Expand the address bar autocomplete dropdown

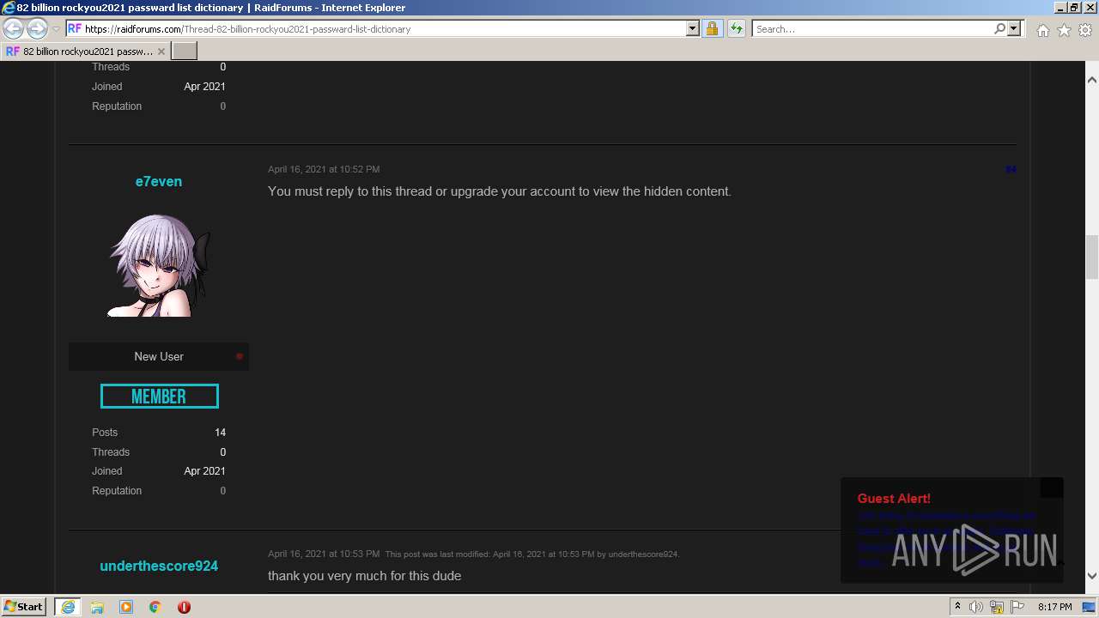pyautogui.click(x=693, y=28)
